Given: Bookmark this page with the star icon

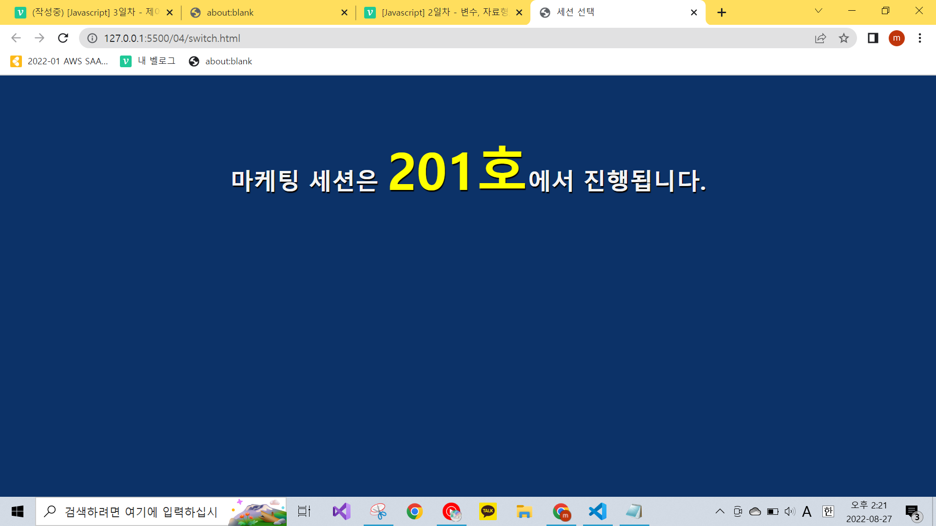Looking at the screenshot, I should coord(844,38).
